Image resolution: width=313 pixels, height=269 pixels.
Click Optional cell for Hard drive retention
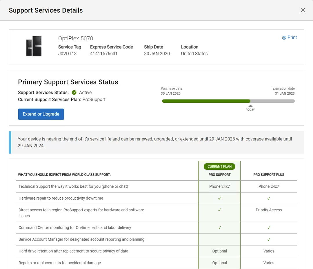point(220,251)
